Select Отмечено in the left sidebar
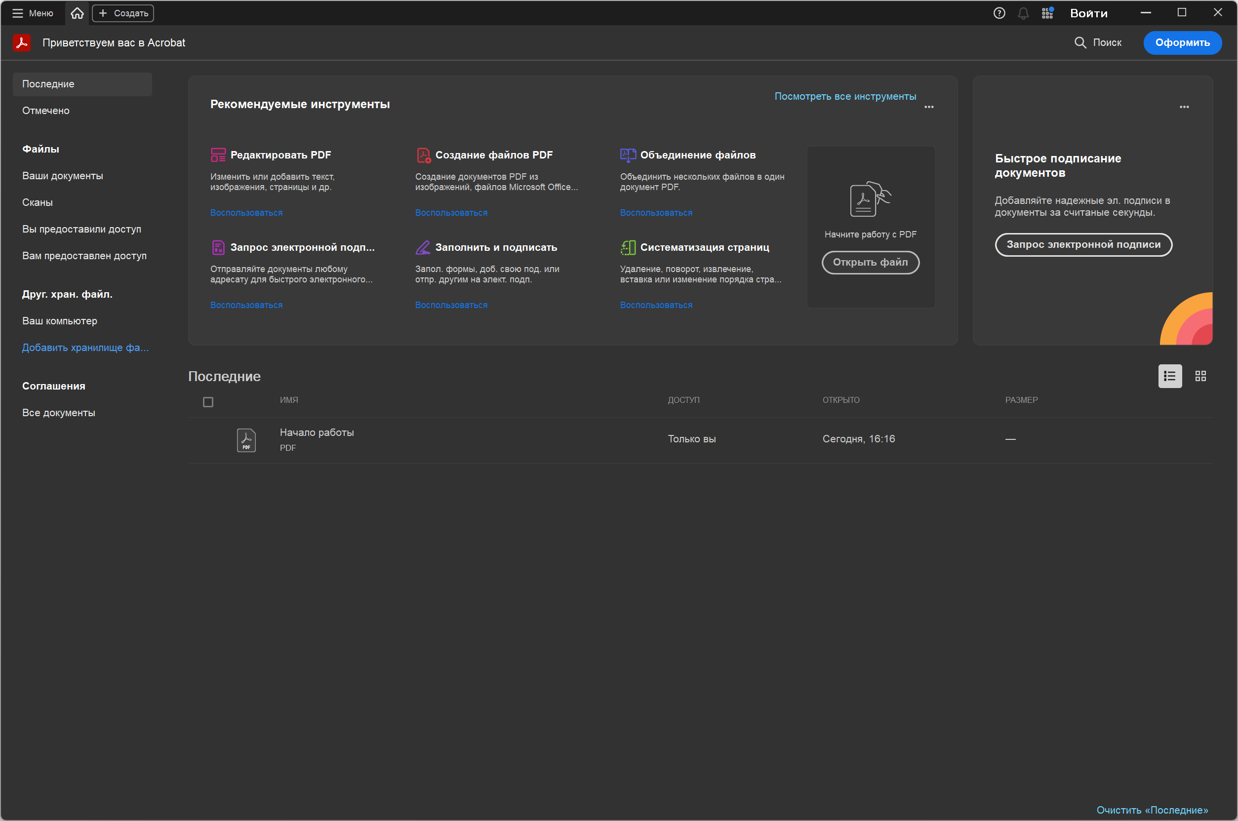 click(45, 111)
